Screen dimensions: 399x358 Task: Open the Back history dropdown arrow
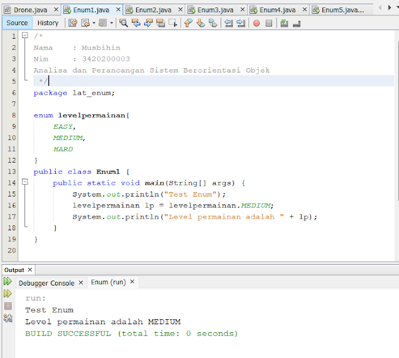pyautogui.click(x=94, y=23)
